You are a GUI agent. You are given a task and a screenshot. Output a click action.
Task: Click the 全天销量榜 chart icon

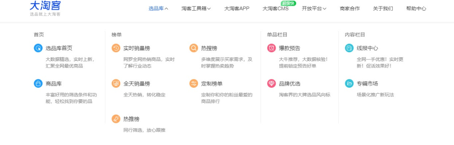116,83
